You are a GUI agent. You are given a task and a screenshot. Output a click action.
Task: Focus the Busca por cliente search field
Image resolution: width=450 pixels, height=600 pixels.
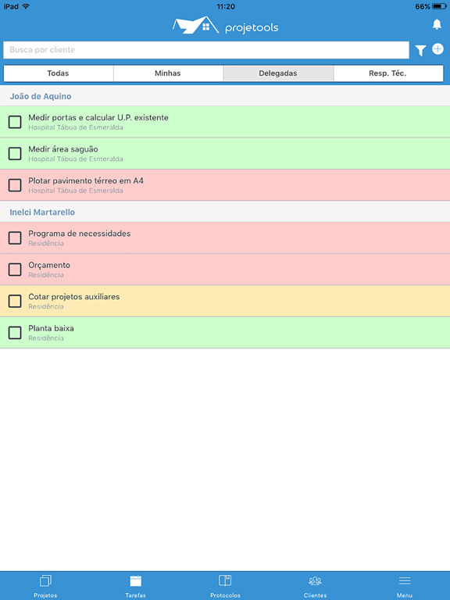click(x=206, y=50)
